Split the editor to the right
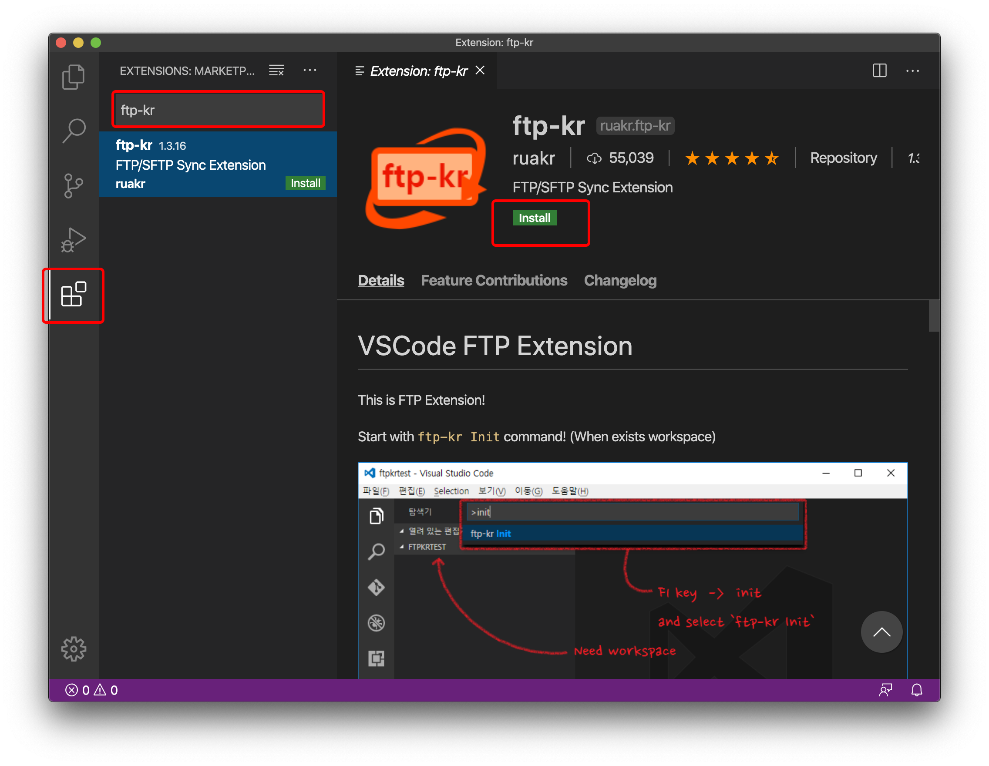Image resolution: width=989 pixels, height=766 pixels. (879, 71)
